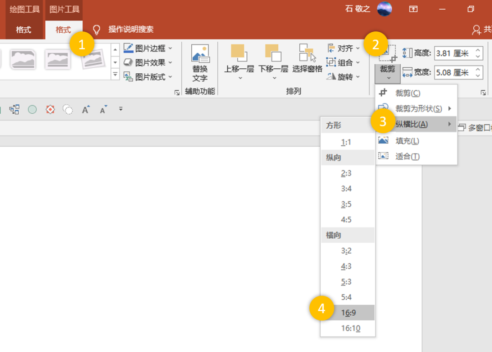Screen dimensions: 492x352
Task: Open 纵横比(A) aspect ratio submenu
Action: click(x=416, y=124)
